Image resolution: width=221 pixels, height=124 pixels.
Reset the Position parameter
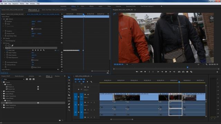(61, 21)
